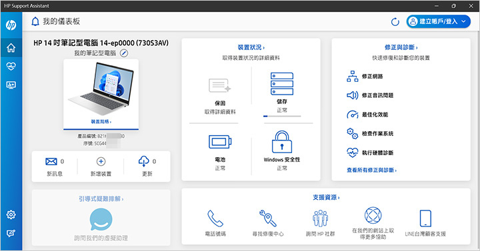The height and width of the screenshot is (251, 480).
Task: Click Windows 安全性 padlock icon
Action: click(x=282, y=142)
